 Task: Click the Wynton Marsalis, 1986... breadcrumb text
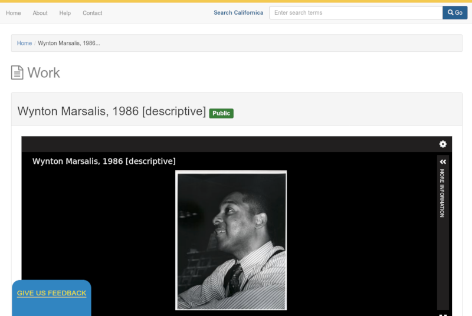click(69, 43)
